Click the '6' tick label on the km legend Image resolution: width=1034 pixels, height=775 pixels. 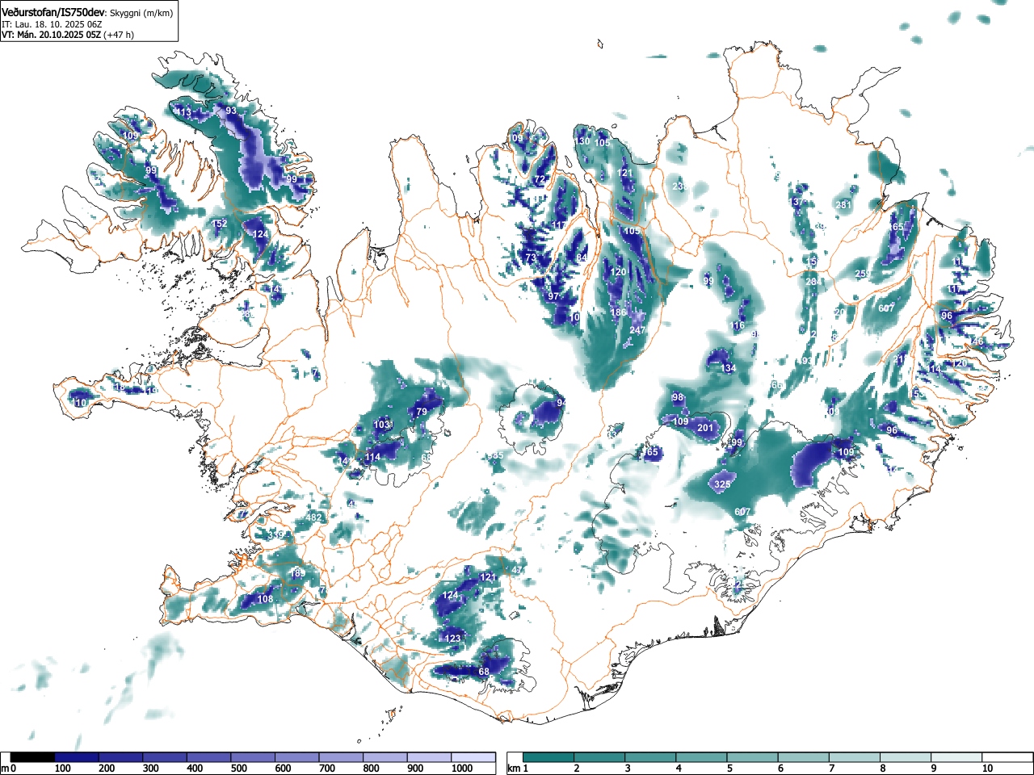point(780,769)
